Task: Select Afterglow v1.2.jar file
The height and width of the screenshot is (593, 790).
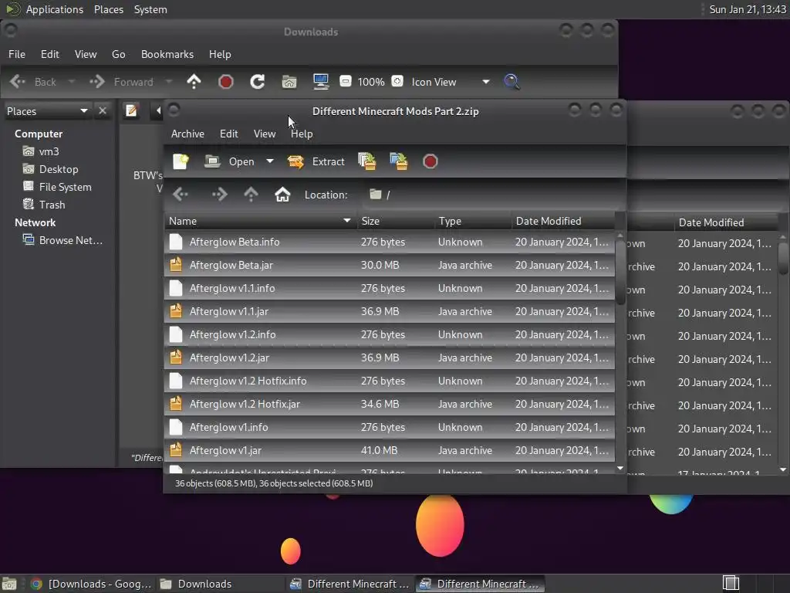Action: point(390,358)
